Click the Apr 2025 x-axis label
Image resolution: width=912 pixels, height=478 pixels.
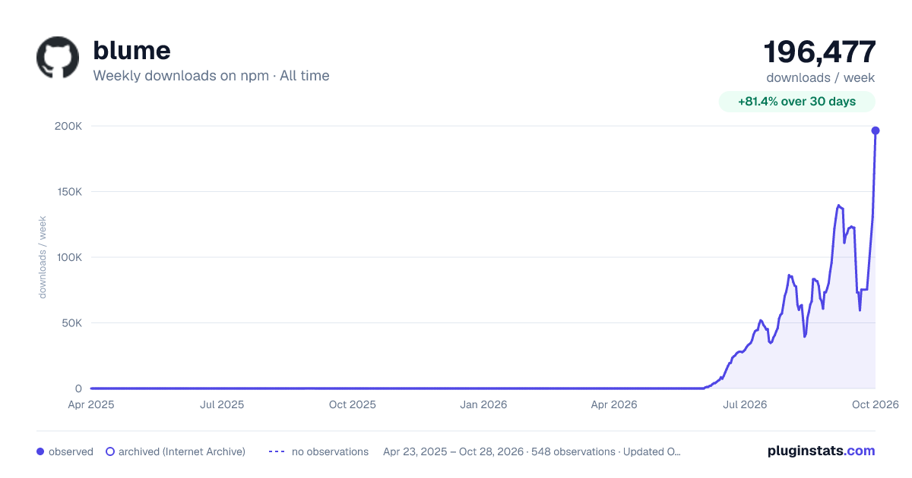91,404
